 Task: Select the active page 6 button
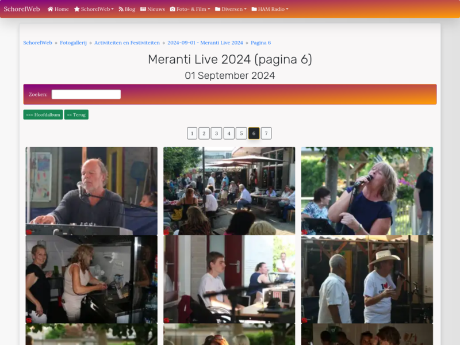tap(254, 133)
